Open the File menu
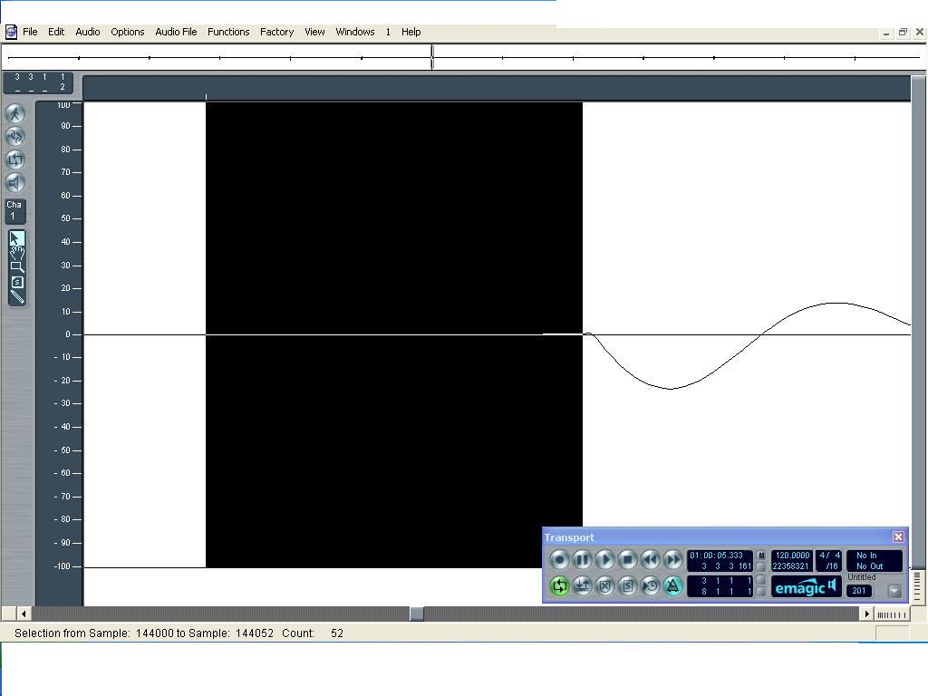Screen dimensions: 928x696 tap(30, 32)
